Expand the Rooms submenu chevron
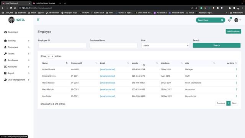Image resolution: width=245 pixels, height=138 pixels. point(29,54)
